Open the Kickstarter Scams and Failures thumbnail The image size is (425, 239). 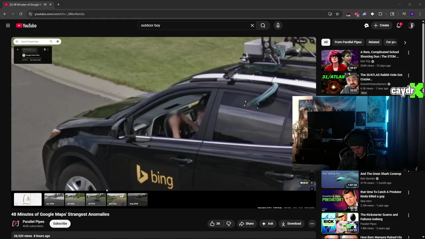tap(340, 223)
